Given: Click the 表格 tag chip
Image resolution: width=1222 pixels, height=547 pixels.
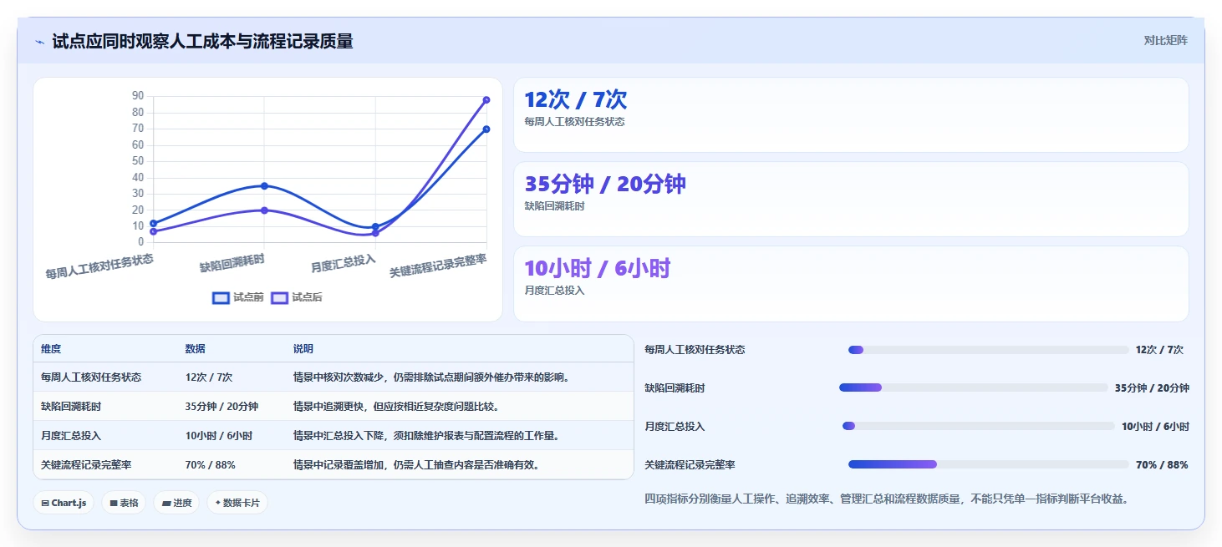Looking at the screenshot, I should (124, 503).
